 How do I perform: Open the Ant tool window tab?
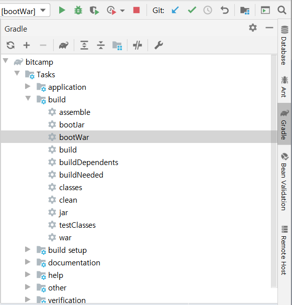(284, 87)
